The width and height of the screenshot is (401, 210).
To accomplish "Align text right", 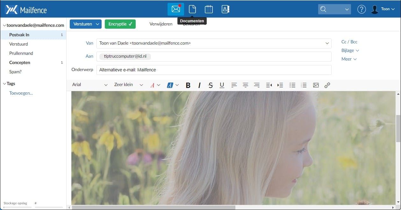I will (x=257, y=85).
